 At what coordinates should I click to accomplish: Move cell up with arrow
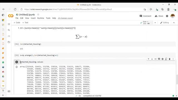(148, 59)
